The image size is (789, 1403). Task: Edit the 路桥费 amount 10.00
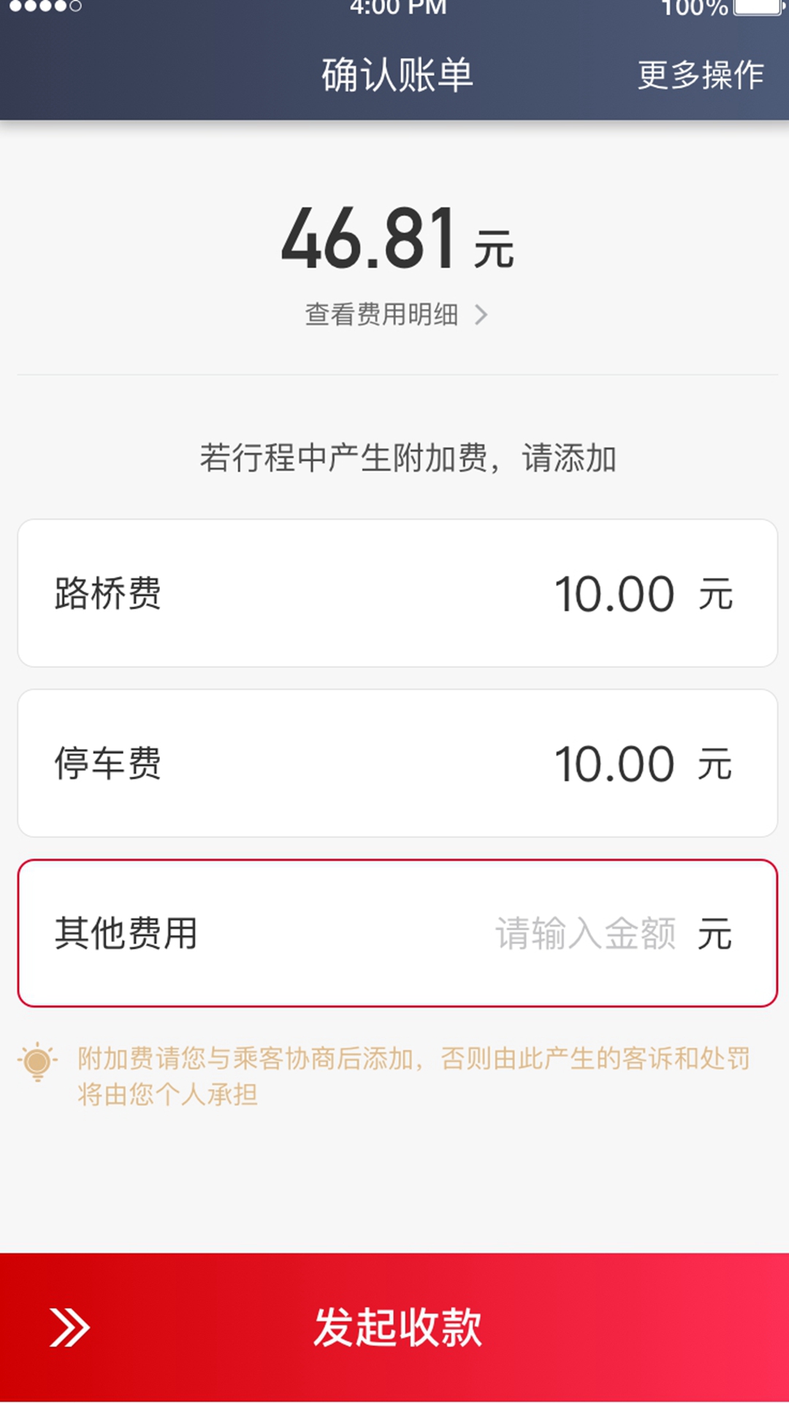(614, 594)
